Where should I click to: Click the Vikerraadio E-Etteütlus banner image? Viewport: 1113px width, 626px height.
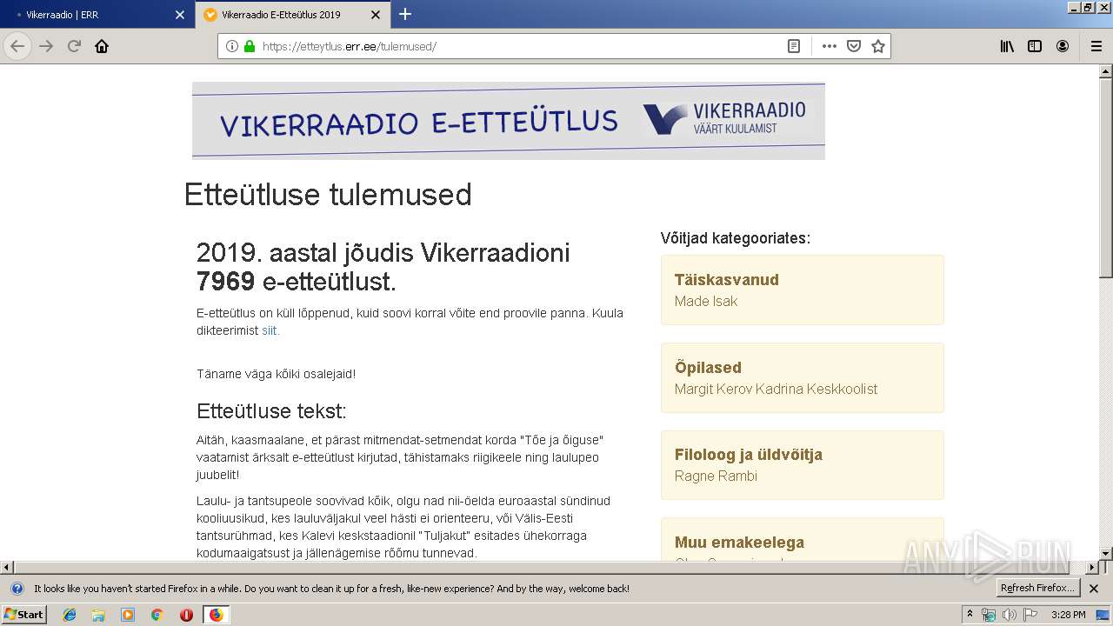pyautogui.click(x=508, y=121)
